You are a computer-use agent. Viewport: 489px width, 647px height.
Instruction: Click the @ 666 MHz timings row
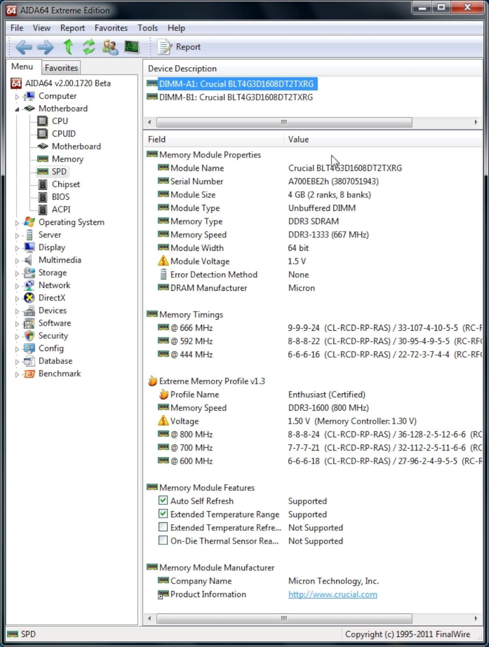pos(314,328)
